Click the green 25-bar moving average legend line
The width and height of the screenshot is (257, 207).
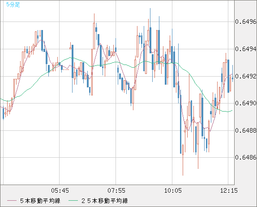pyautogui.click(x=73, y=201)
